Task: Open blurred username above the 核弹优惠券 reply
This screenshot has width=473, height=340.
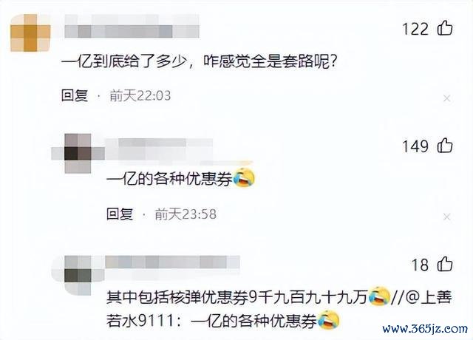Action: tap(172, 262)
